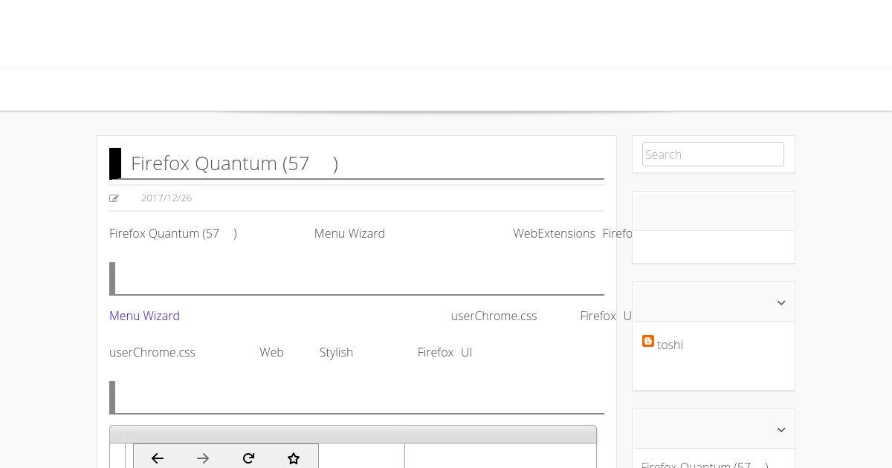Open the Menu Wizard link
The image size is (892, 468).
144,316
